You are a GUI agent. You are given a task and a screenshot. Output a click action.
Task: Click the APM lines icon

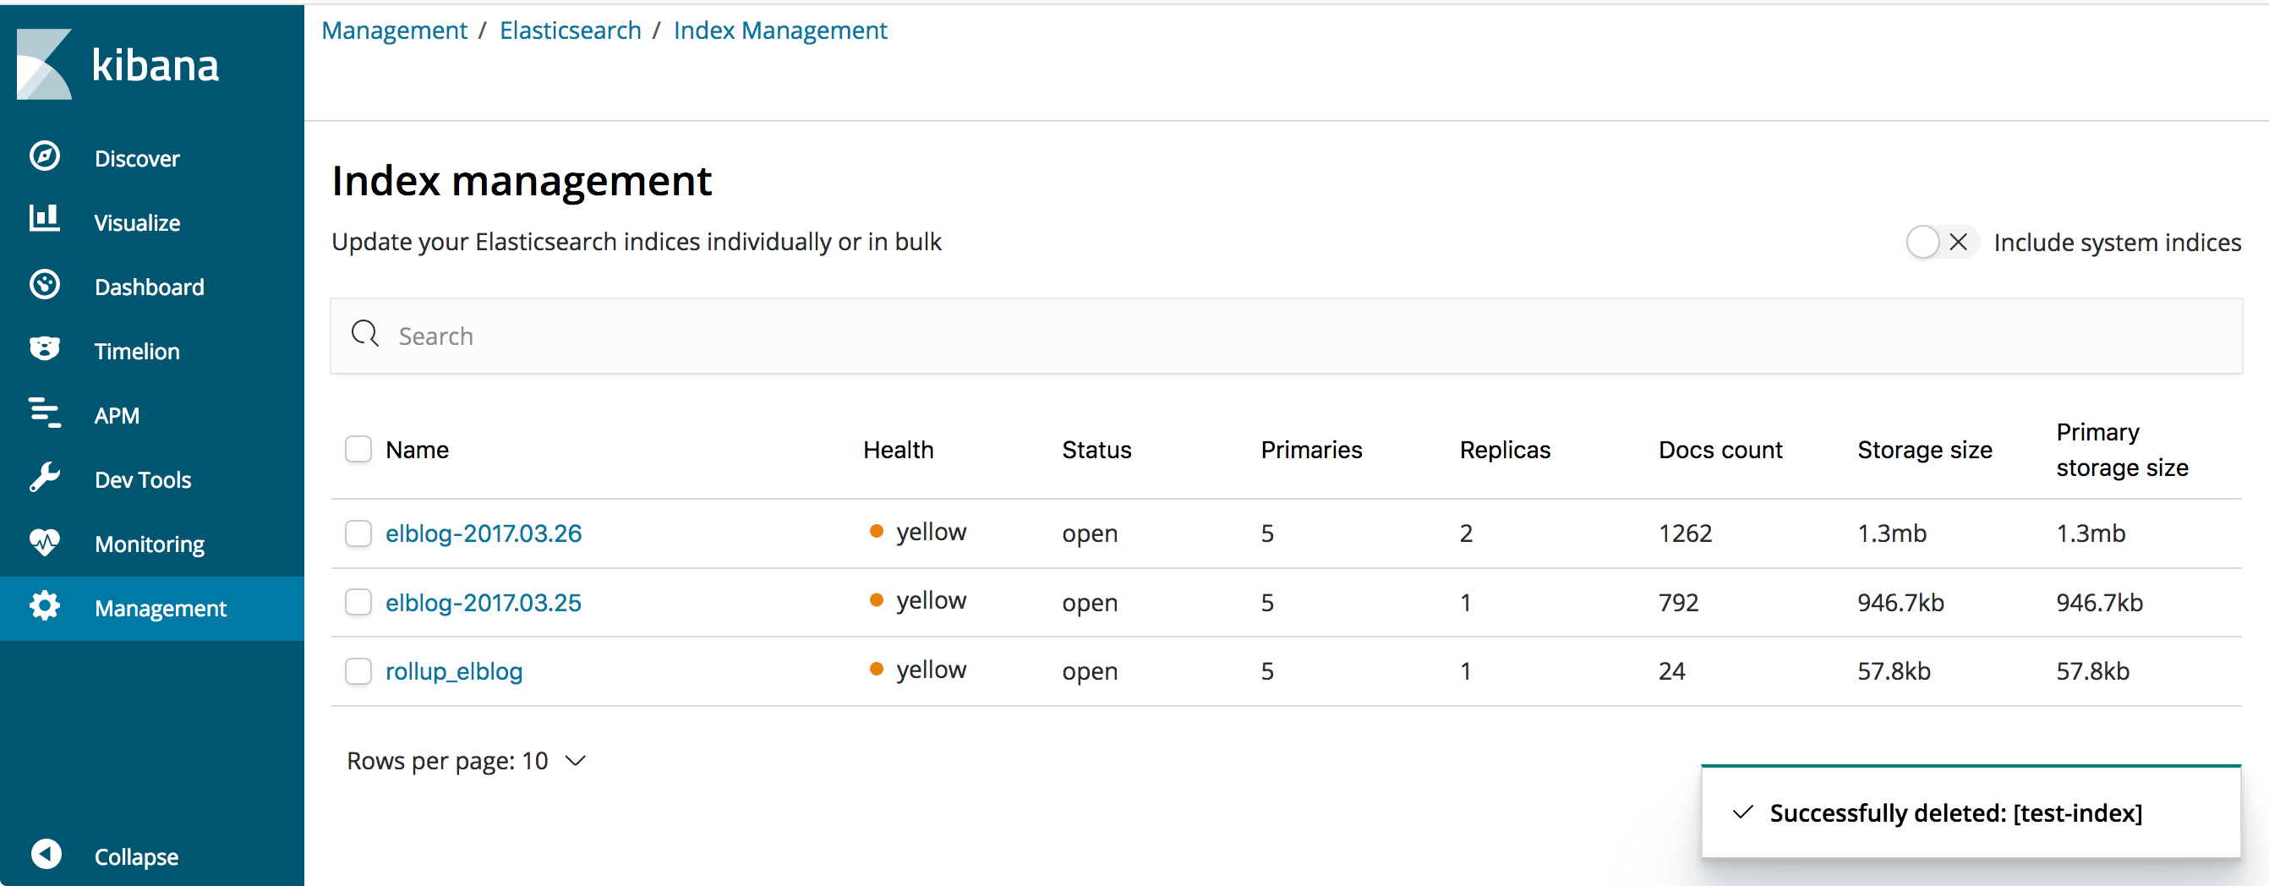(x=45, y=413)
